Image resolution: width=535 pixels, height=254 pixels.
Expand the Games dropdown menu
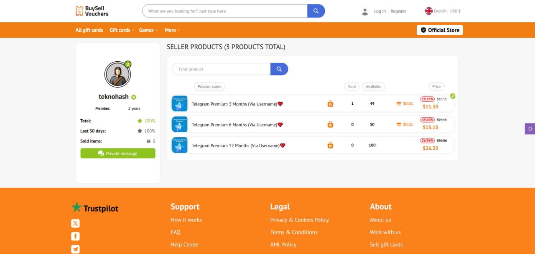point(148,30)
